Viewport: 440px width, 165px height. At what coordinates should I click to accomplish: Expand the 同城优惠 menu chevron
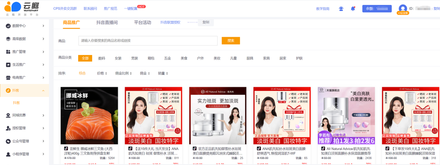(x=43, y=115)
